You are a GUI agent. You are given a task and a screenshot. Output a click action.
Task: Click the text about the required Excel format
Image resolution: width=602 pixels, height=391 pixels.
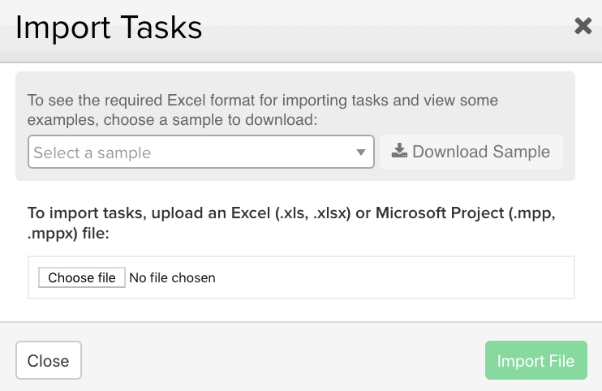point(263,110)
